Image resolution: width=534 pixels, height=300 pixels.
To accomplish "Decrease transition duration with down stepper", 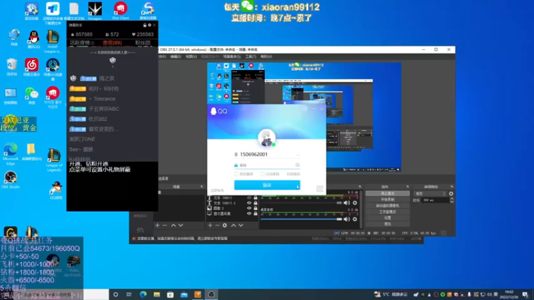I will coord(452,202).
